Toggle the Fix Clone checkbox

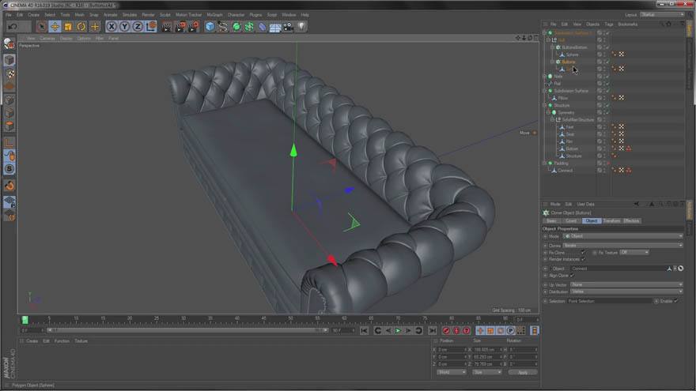tap(583, 252)
